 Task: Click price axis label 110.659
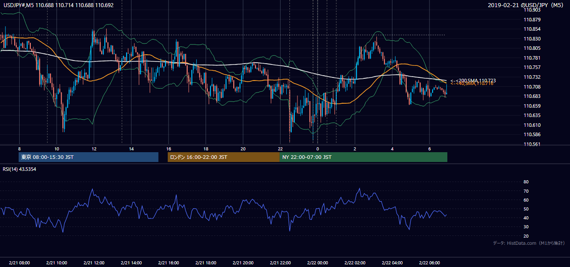click(x=532, y=106)
